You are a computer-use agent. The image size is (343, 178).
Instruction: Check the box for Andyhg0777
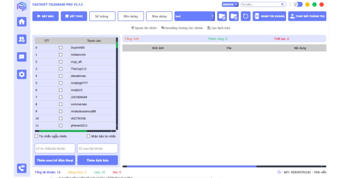pyautogui.click(x=61, y=83)
